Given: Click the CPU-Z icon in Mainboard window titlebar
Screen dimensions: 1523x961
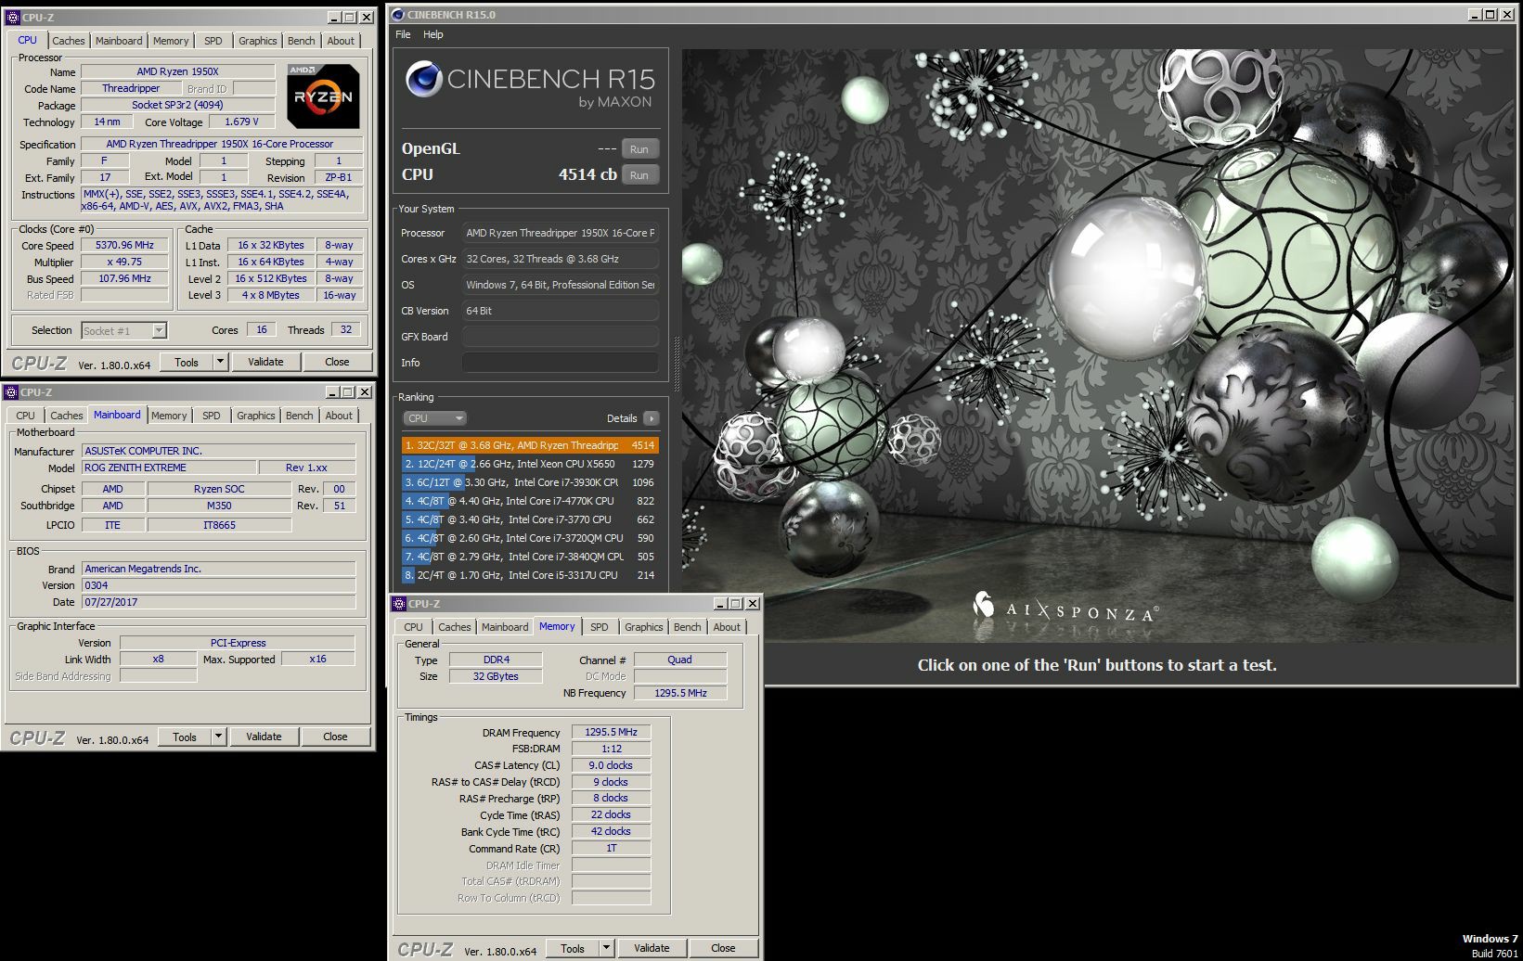Looking at the screenshot, I should tap(11, 392).
